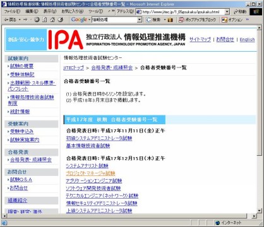This screenshot has height=227, width=264.
Task: Click the サイトマップ link
Action: coord(200,39)
